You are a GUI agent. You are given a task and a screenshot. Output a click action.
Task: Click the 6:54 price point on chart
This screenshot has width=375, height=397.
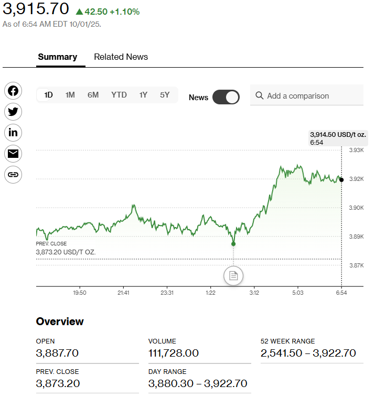(341, 180)
